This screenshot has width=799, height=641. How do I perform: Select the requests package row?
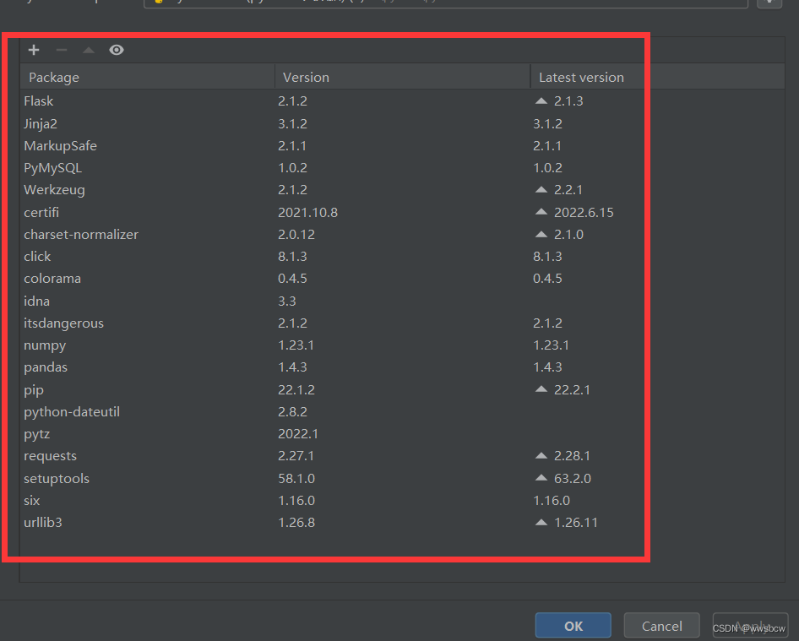pos(403,455)
